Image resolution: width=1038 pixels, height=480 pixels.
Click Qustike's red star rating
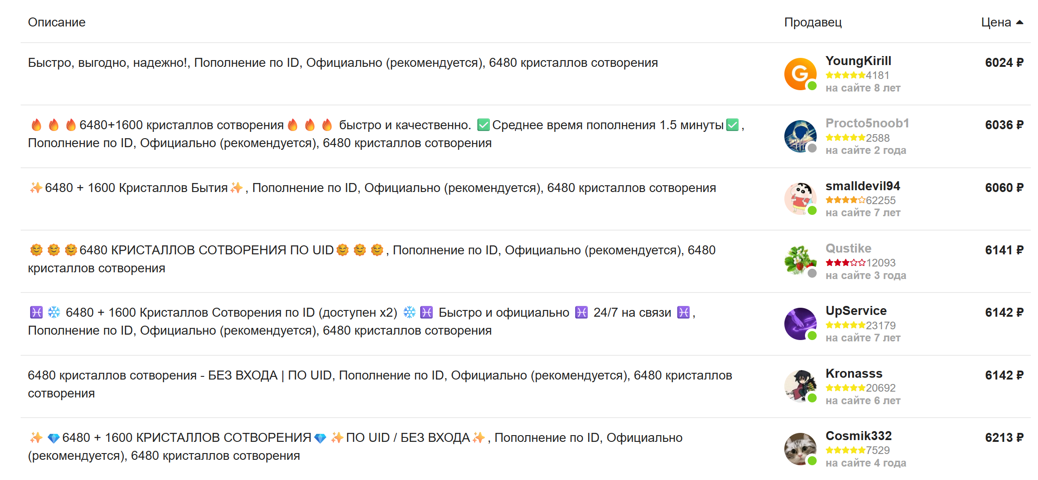845,263
